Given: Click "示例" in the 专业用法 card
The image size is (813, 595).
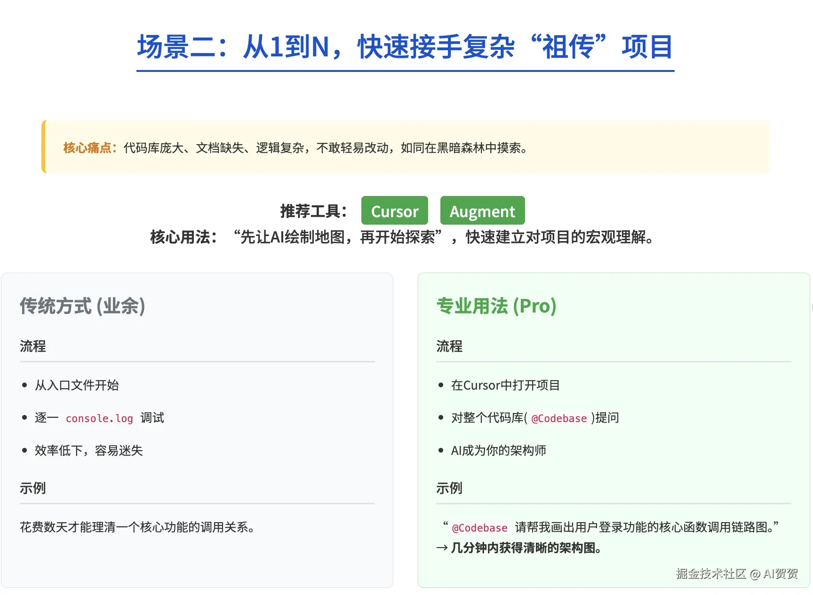Looking at the screenshot, I should click(x=449, y=488).
